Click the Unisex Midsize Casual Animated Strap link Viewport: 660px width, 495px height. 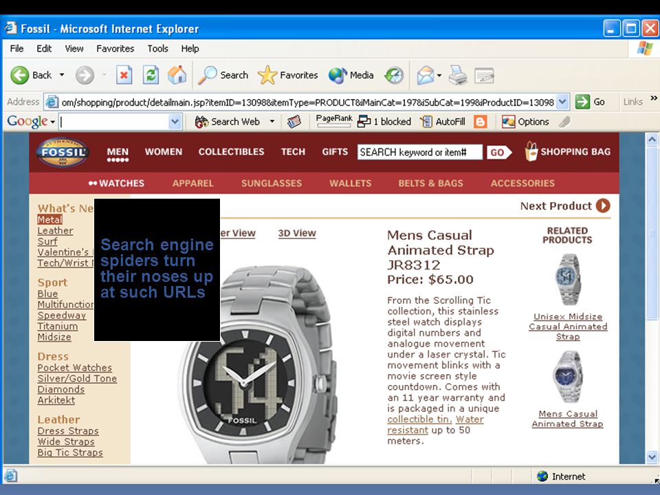pyautogui.click(x=568, y=327)
